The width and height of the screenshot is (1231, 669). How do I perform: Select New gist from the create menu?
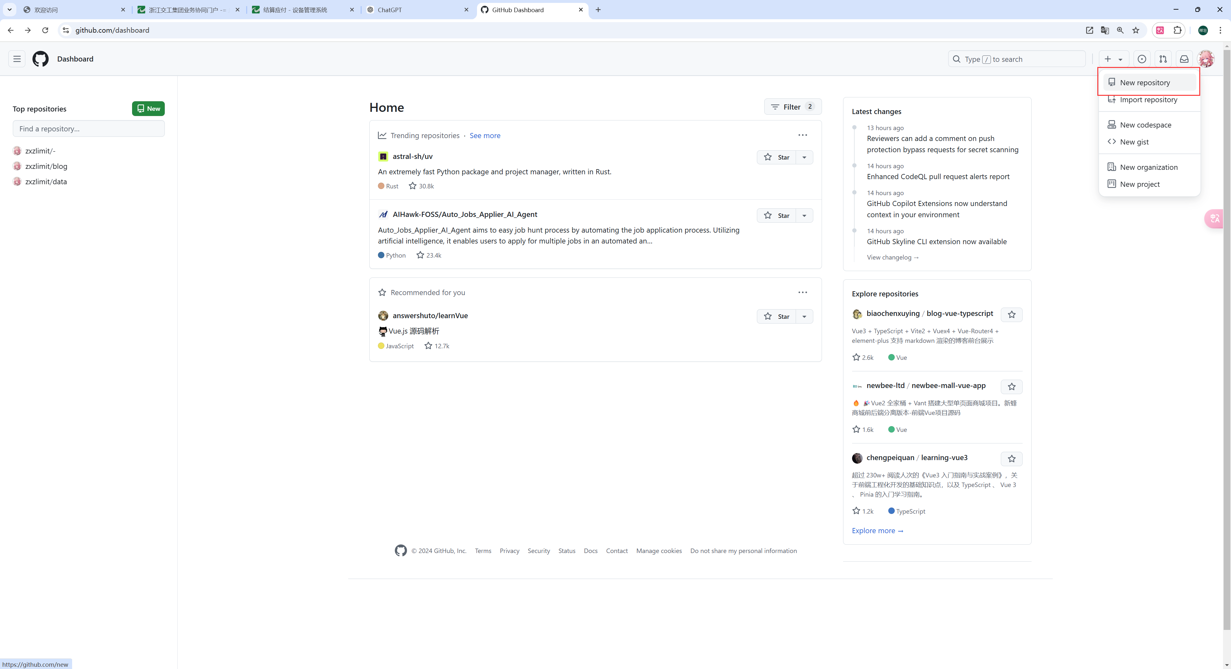point(1149,142)
